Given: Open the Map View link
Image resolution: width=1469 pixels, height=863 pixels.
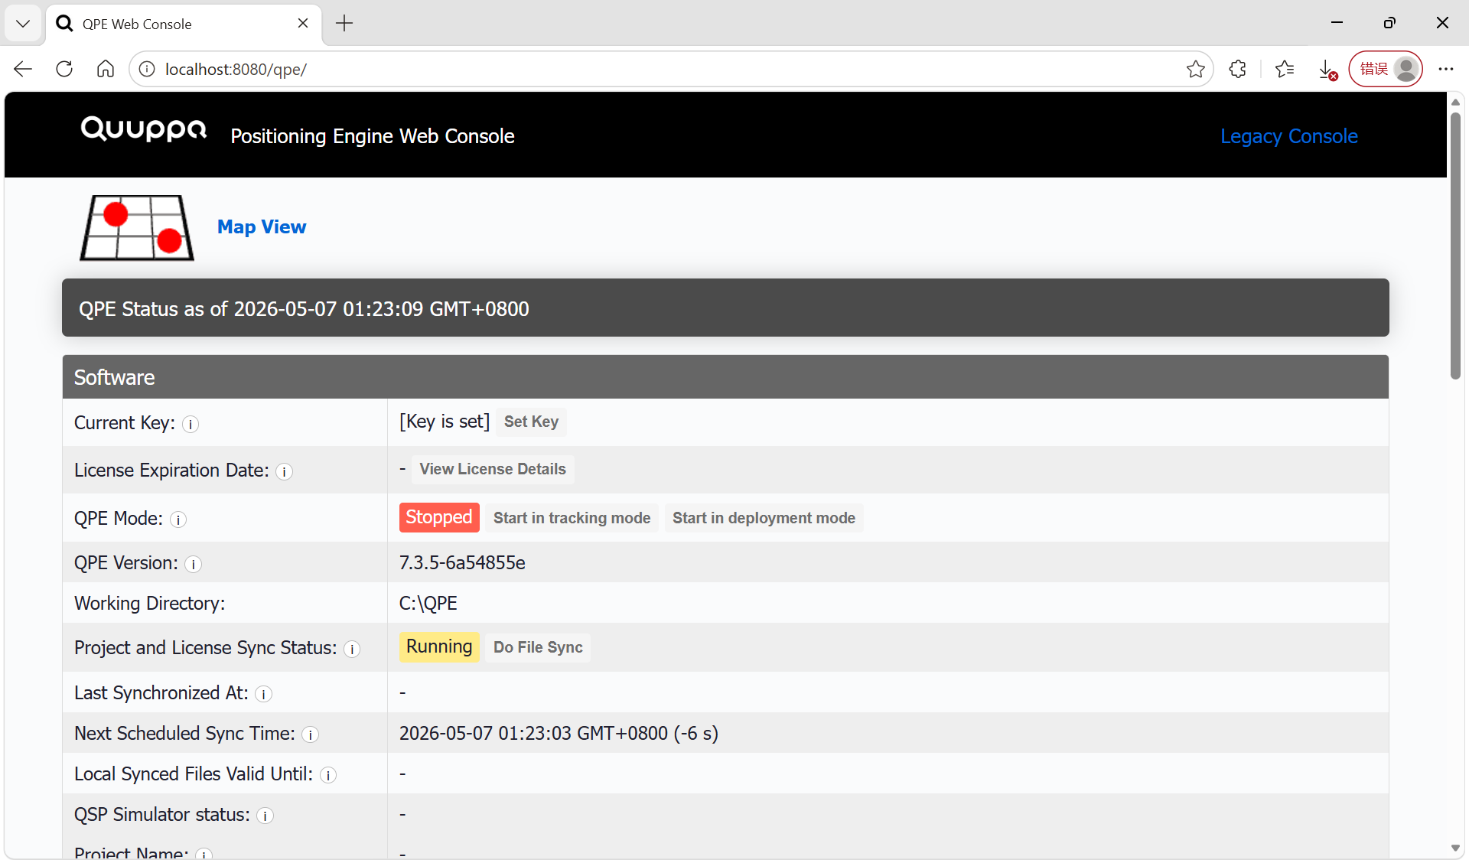Looking at the screenshot, I should [x=262, y=227].
